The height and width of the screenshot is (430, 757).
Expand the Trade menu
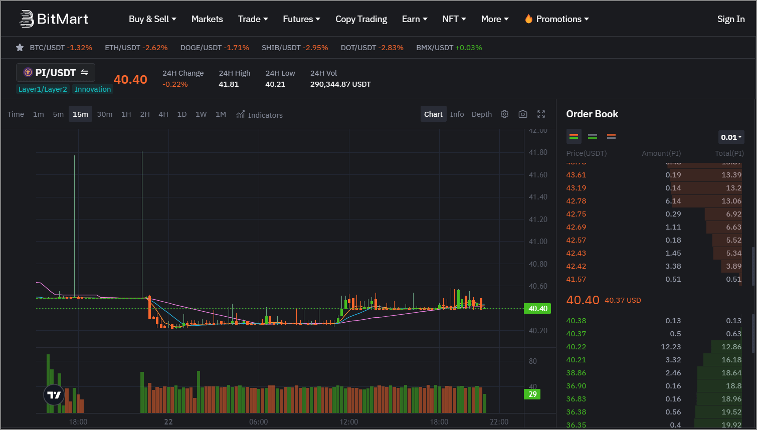tap(253, 19)
